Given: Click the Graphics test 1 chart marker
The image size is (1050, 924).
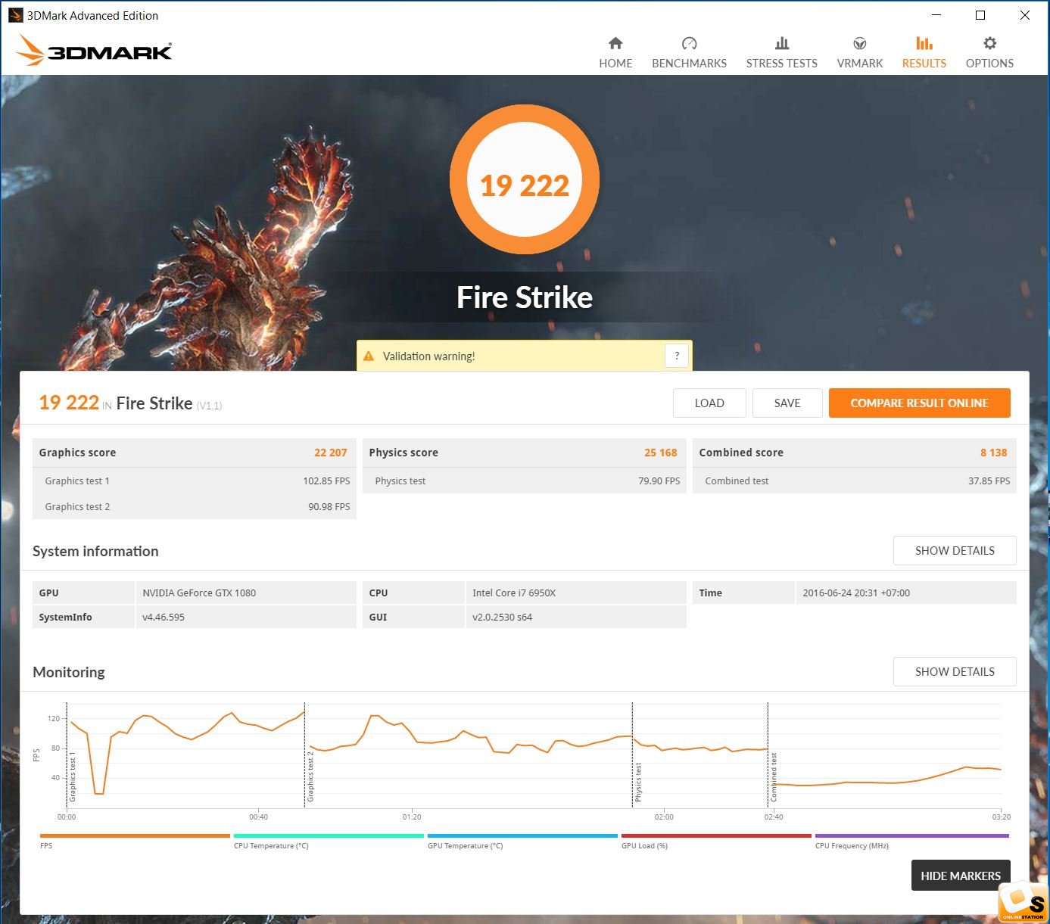Looking at the screenshot, I should pyautogui.click(x=73, y=776).
